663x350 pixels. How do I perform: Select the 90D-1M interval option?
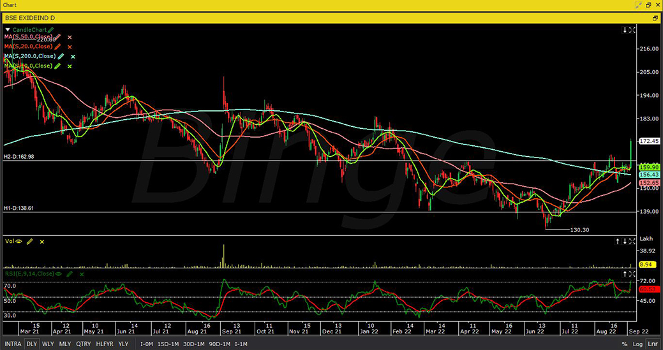click(x=220, y=344)
